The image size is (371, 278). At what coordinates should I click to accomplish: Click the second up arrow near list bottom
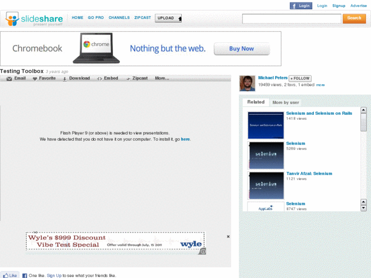point(363,202)
